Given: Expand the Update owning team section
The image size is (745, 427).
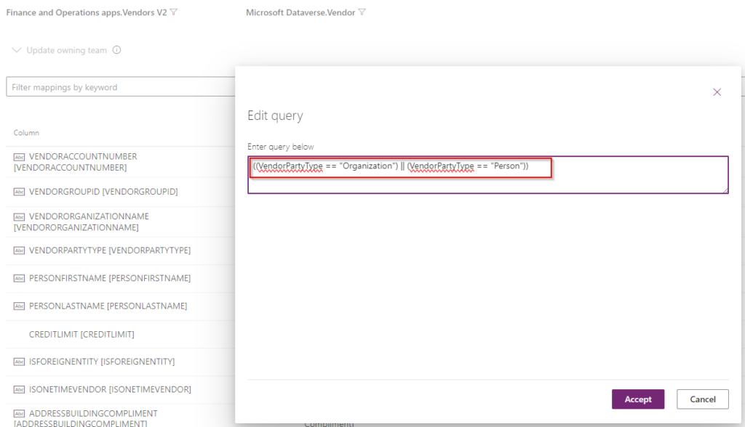Looking at the screenshot, I should point(17,50).
